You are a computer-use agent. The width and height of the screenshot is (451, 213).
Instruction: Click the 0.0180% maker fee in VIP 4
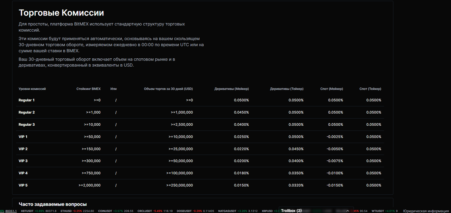(x=241, y=173)
